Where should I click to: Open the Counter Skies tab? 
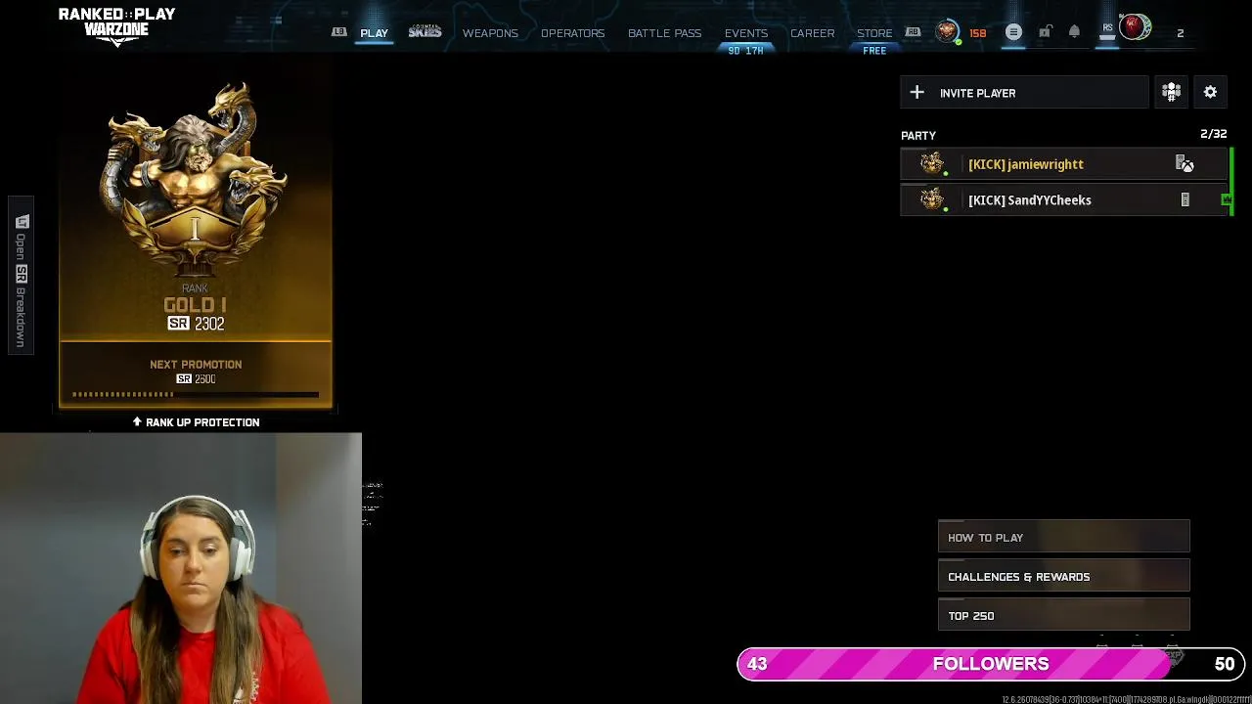[x=425, y=32]
